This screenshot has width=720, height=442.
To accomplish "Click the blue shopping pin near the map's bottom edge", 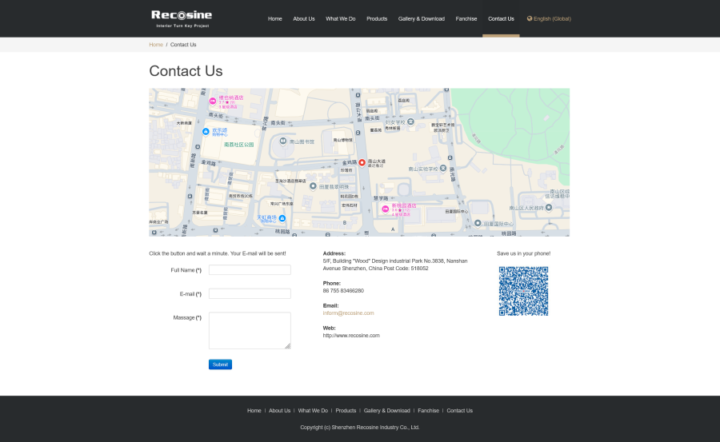I will [282, 217].
